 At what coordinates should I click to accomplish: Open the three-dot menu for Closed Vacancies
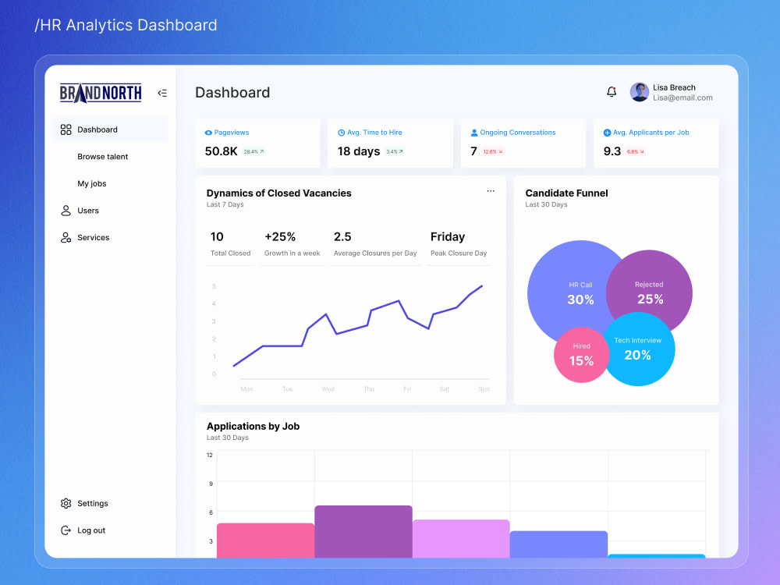click(x=491, y=191)
